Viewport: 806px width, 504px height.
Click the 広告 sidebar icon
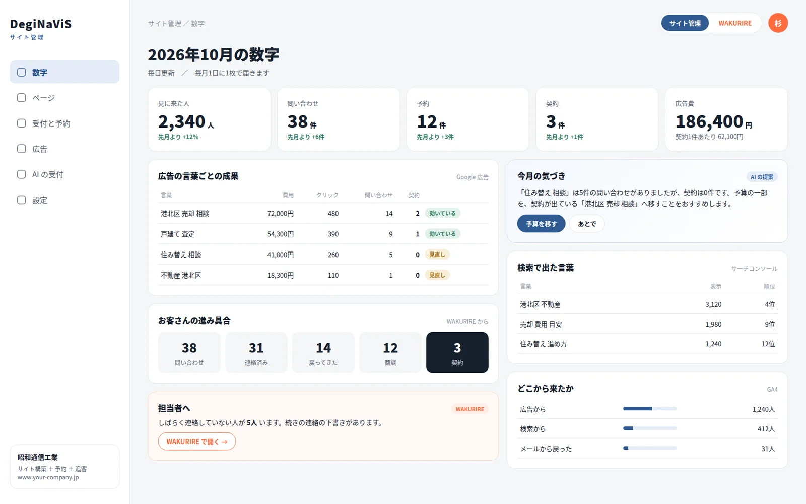pyautogui.click(x=22, y=149)
